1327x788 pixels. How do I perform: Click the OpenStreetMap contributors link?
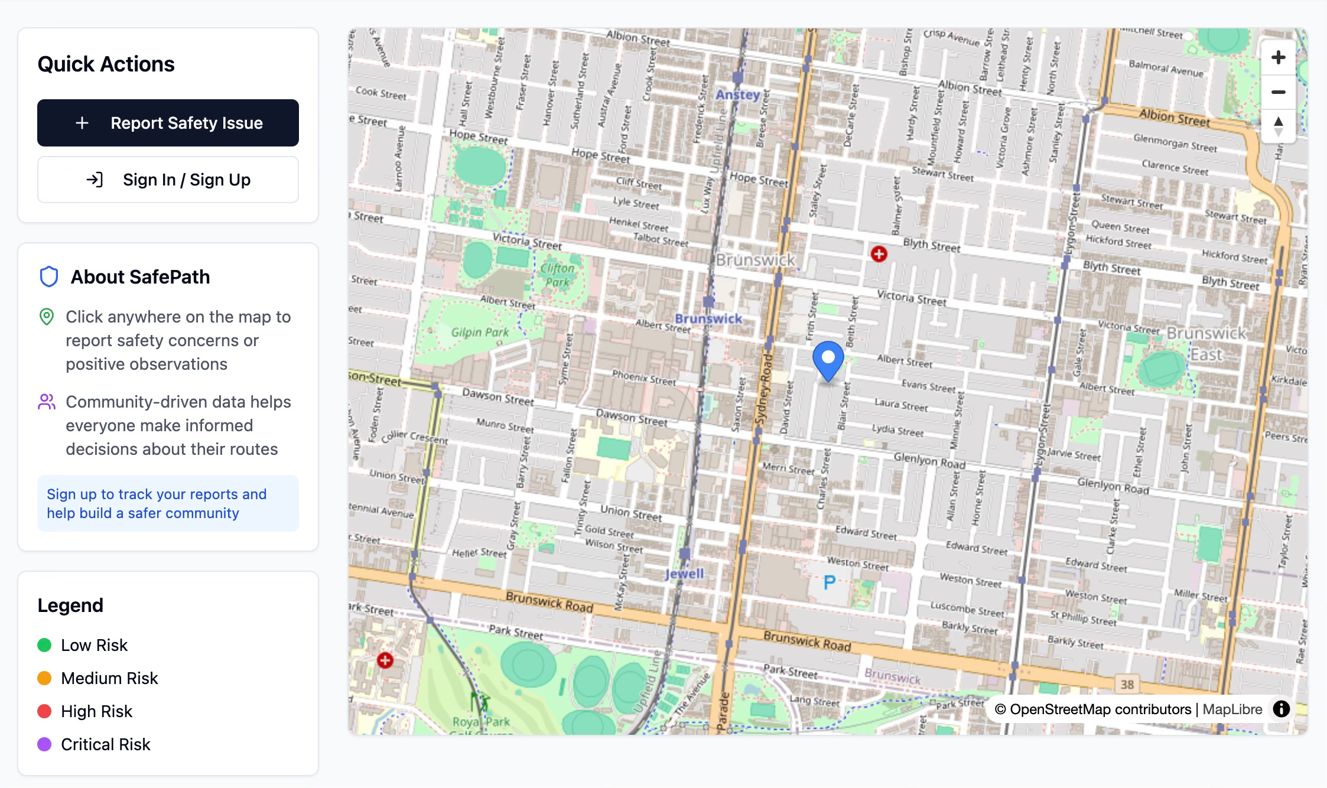point(1100,709)
